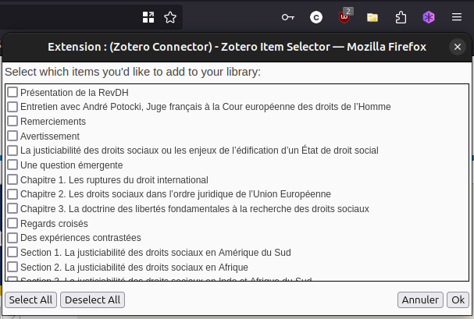Tick checkbox for 'Section 1' Amérique du Sud
Viewport: 474px width, 319px height.
12,252
